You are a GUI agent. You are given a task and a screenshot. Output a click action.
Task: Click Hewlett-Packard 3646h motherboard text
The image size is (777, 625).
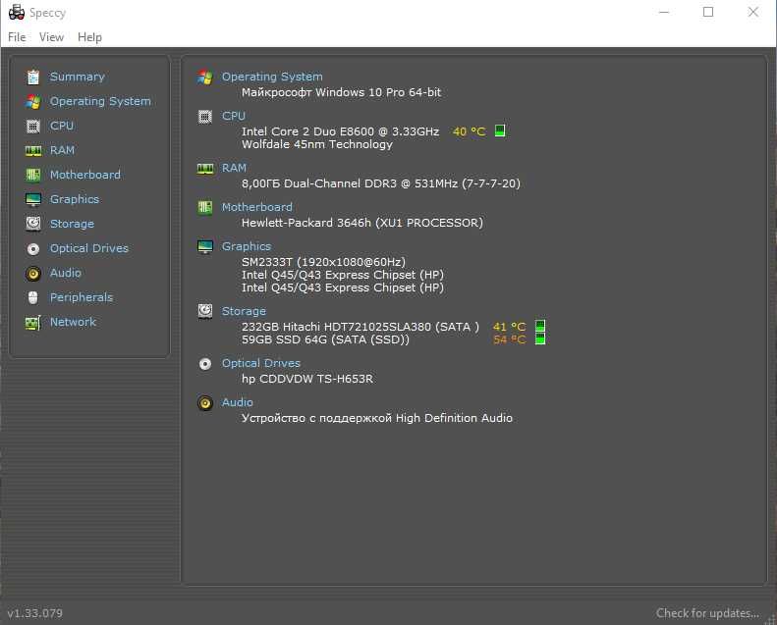pyautogui.click(x=362, y=223)
